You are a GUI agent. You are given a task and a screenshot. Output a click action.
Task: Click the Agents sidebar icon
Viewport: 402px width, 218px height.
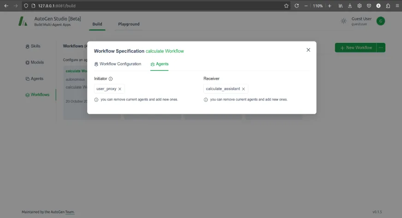28,79
